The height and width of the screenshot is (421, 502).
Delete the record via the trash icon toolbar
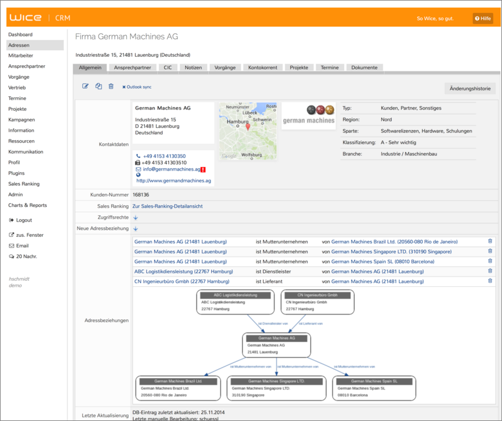coord(111,86)
